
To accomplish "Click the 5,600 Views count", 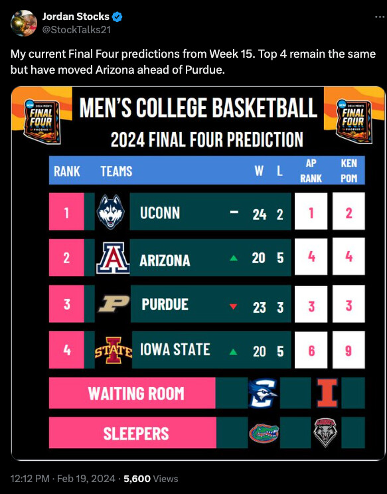I will [x=151, y=479].
